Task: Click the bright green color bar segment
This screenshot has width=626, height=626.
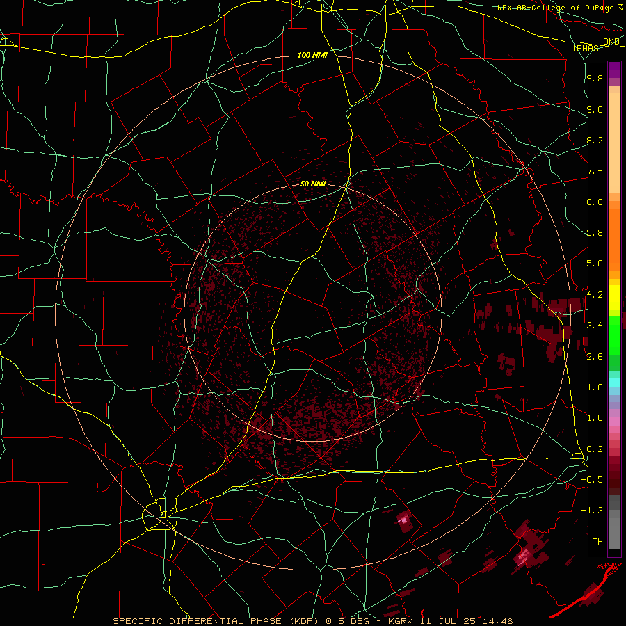Action: coord(614,335)
